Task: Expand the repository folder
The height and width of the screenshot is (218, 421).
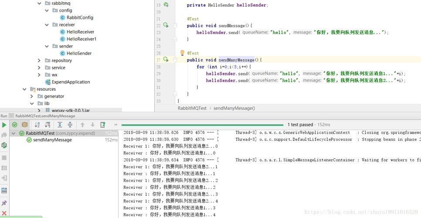Action: tap(39, 61)
